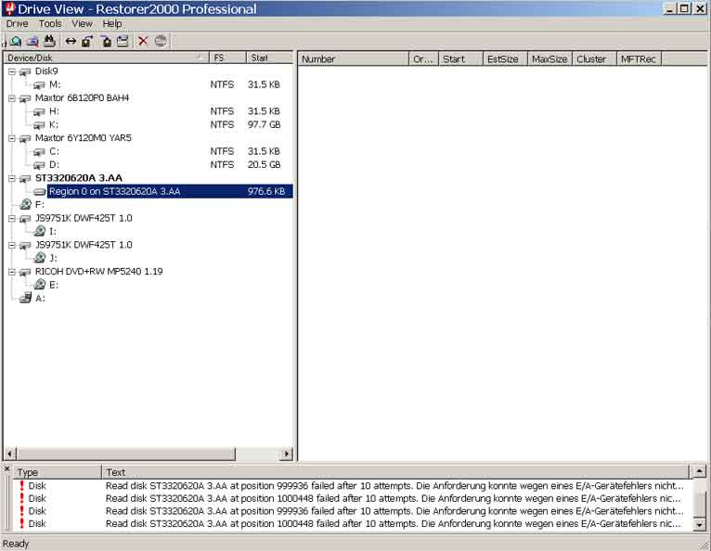The width and height of the screenshot is (711, 551).
Task: Select the RICOH DVD+RW MP5240 1.19 drive
Action: 98,272
